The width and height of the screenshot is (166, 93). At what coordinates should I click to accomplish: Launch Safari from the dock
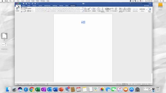pos(26,89)
